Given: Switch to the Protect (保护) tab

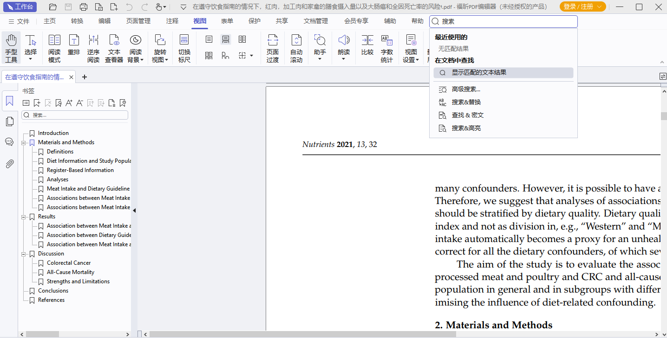Looking at the screenshot, I should coord(255,21).
